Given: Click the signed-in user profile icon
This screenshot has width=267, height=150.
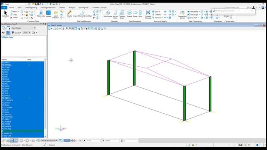Looking at the screenshot, I should point(254,7).
